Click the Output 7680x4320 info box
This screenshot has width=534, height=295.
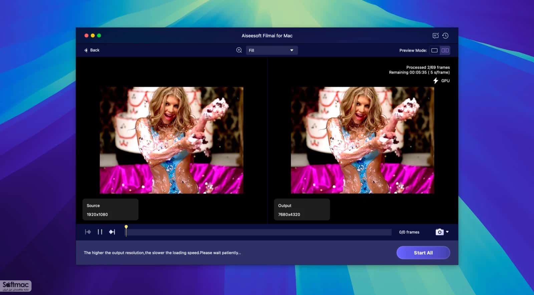(302, 210)
